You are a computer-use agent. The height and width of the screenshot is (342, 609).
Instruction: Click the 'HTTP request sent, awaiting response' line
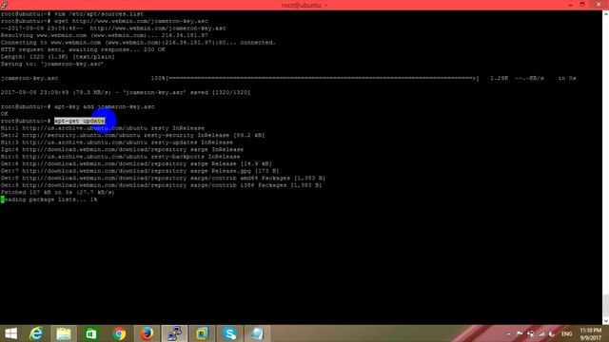(x=83, y=49)
